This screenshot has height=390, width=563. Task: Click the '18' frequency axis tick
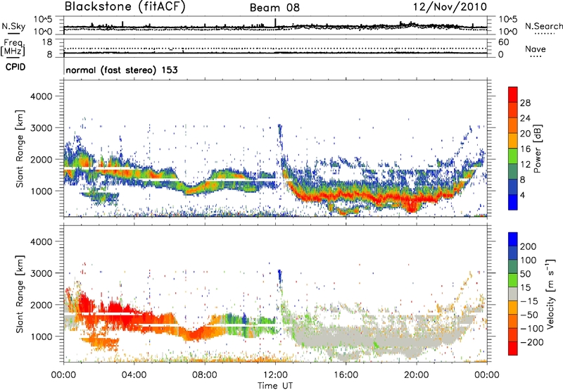47,42
